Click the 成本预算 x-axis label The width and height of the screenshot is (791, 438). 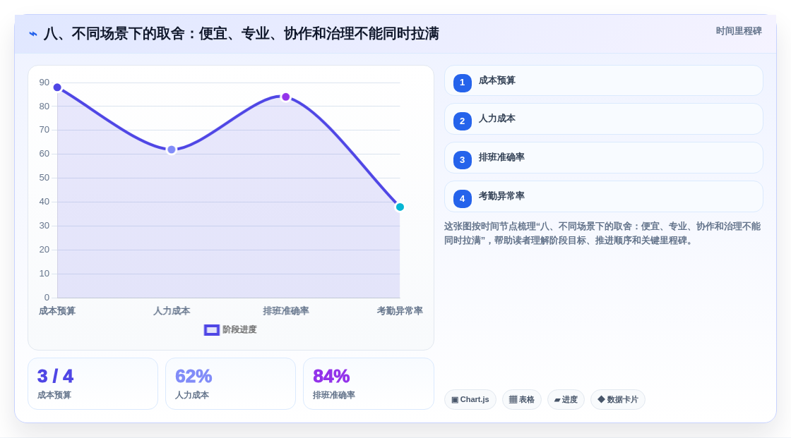pyautogui.click(x=57, y=311)
